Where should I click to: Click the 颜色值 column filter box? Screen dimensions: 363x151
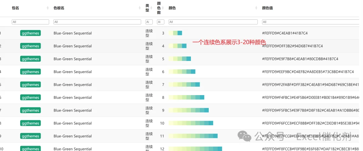pos(311,22)
